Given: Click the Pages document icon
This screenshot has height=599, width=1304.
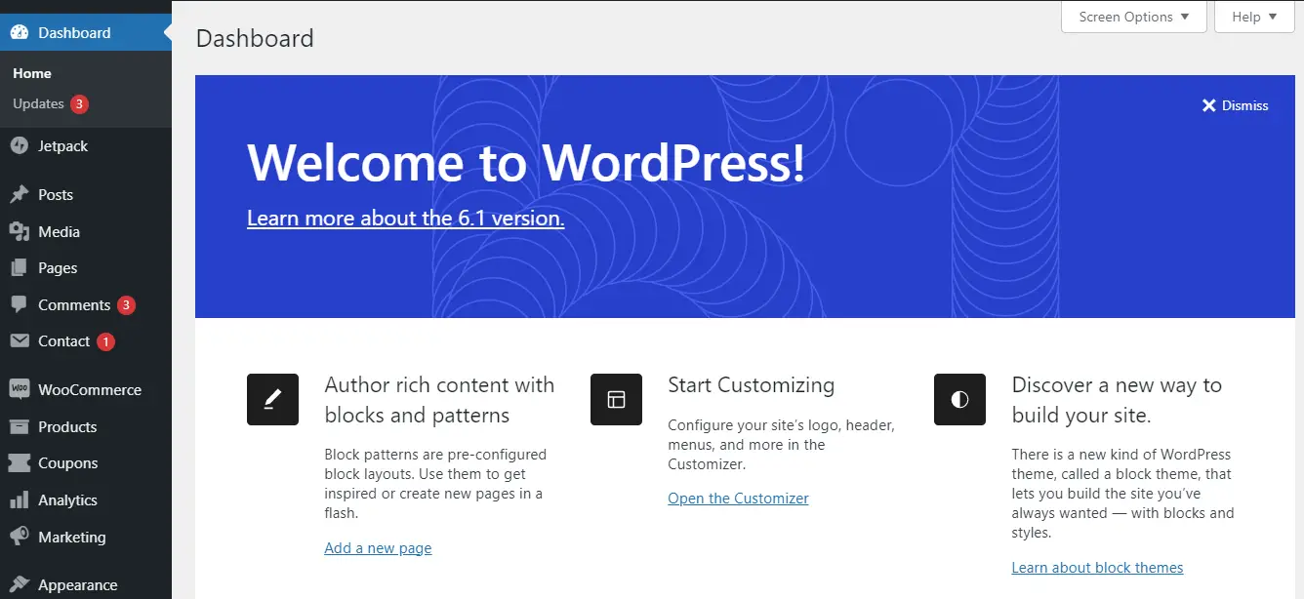Looking at the screenshot, I should [x=19, y=268].
